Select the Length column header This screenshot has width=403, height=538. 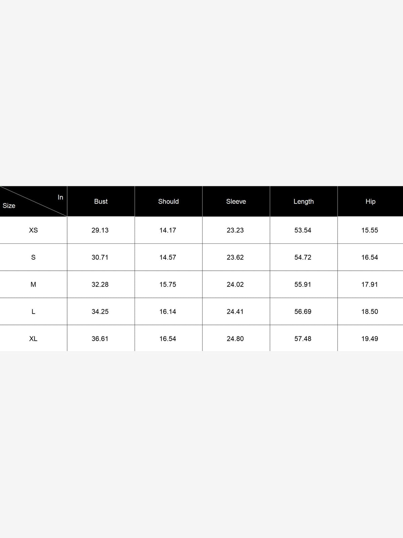[x=304, y=201]
